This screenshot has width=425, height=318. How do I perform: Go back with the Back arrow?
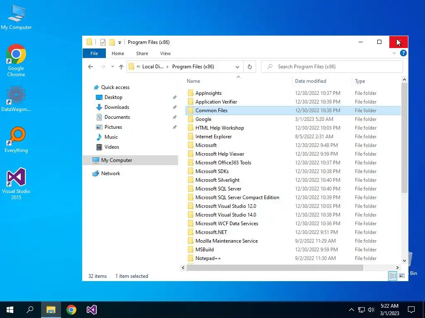(90, 67)
